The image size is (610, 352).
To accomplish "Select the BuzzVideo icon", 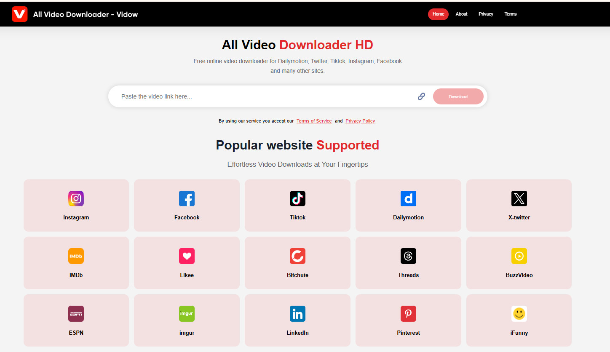I will (x=519, y=256).
